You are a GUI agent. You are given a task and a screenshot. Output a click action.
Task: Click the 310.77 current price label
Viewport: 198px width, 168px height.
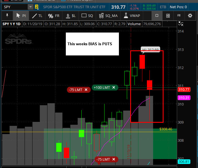(184, 89)
